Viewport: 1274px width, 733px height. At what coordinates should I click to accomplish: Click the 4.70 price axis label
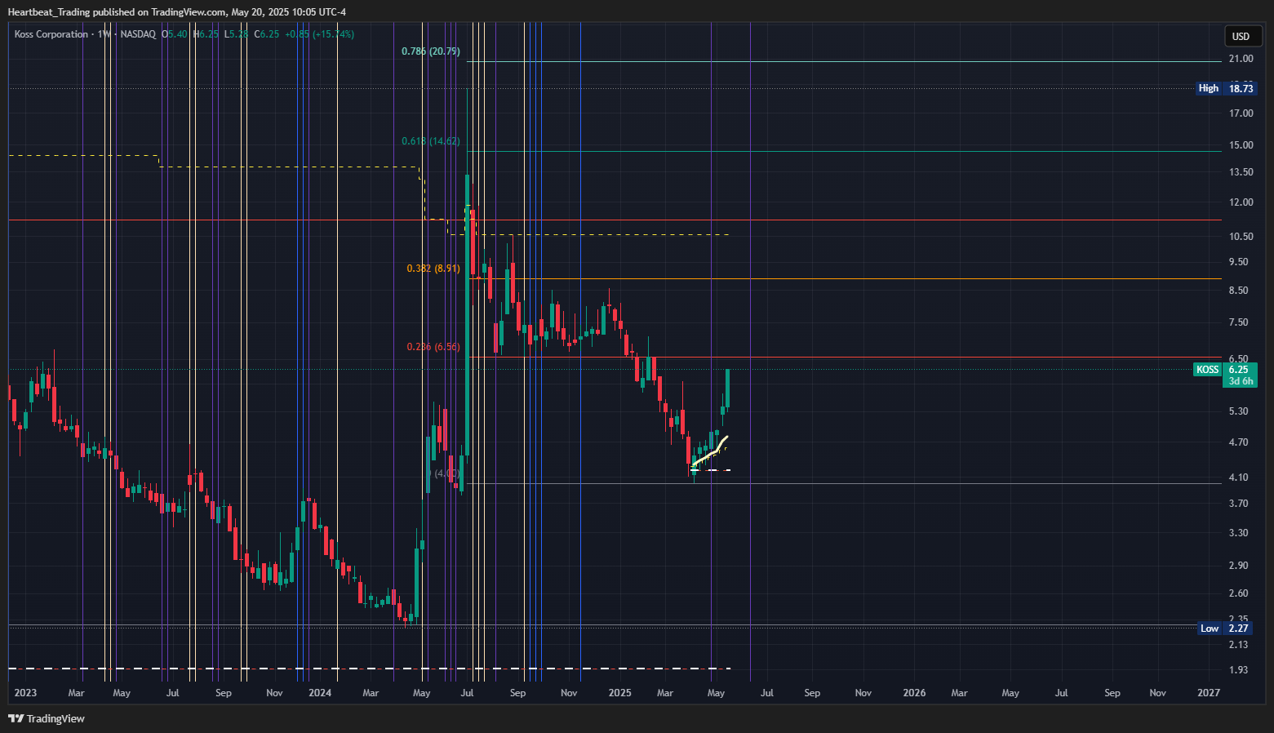pos(1238,442)
